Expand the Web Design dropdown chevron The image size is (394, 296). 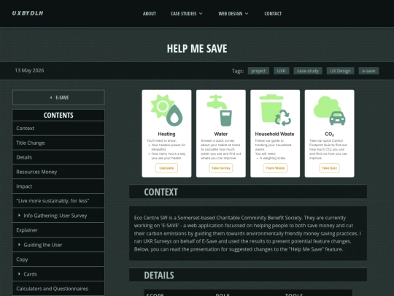pos(247,14)
